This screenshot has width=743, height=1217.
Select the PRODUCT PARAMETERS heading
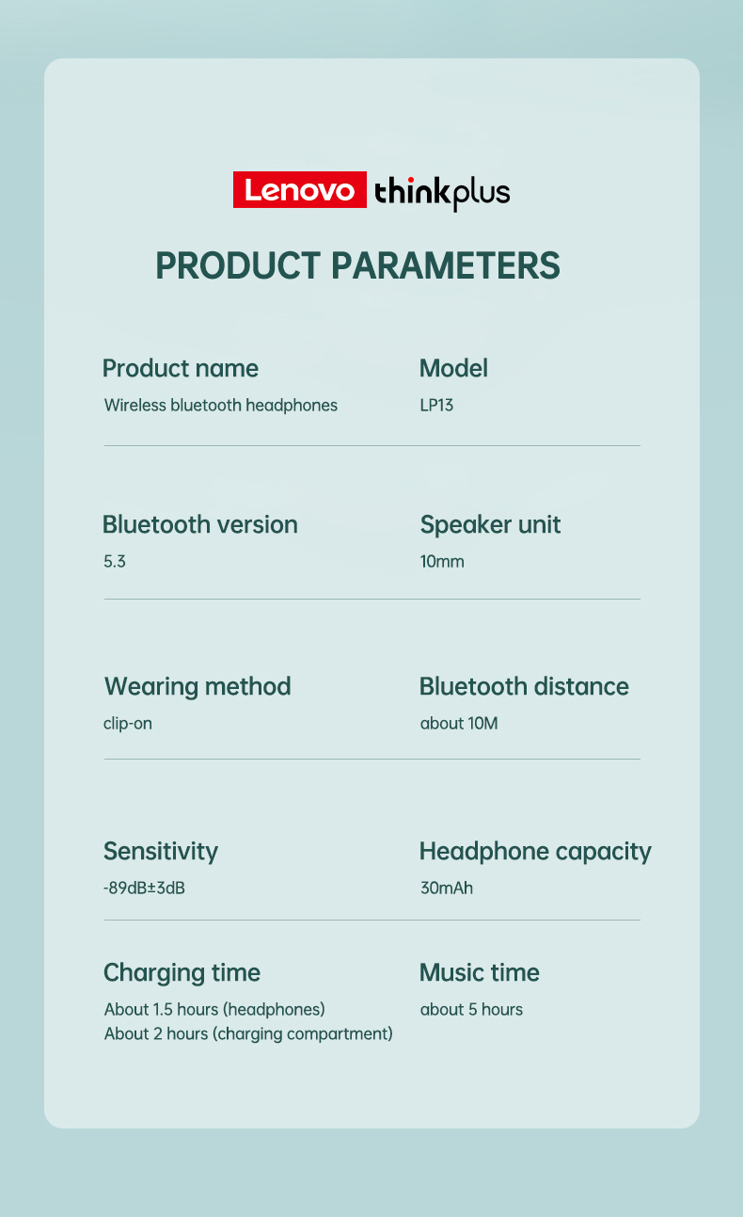pos(357,265)
